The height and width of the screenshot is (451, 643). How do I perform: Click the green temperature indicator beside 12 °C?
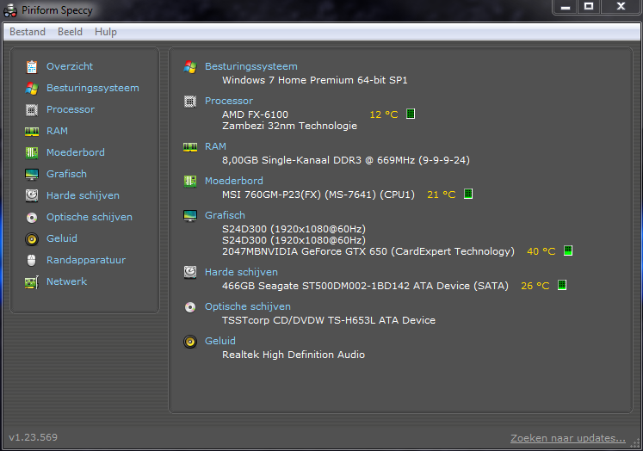[x=411, y=114]
